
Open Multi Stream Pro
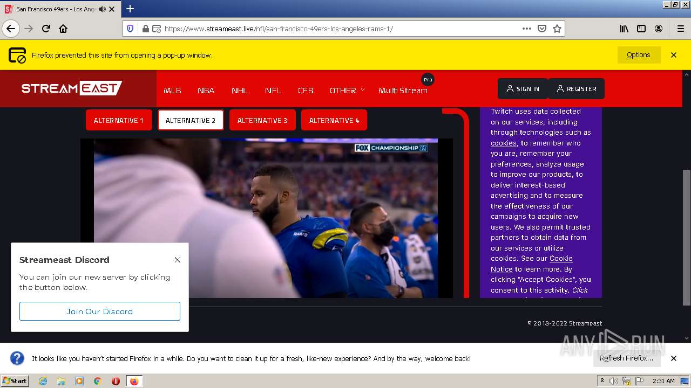pyautogui.click(x=403, y=91)
